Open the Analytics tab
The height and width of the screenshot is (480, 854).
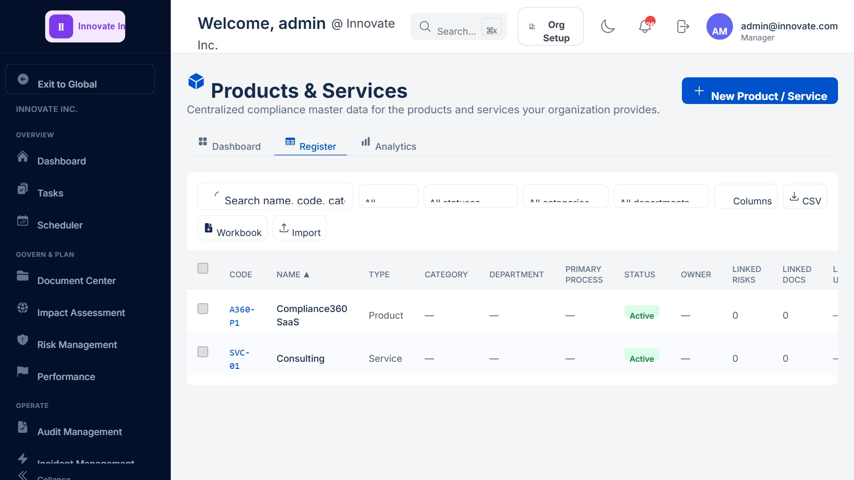click(389, 146)
